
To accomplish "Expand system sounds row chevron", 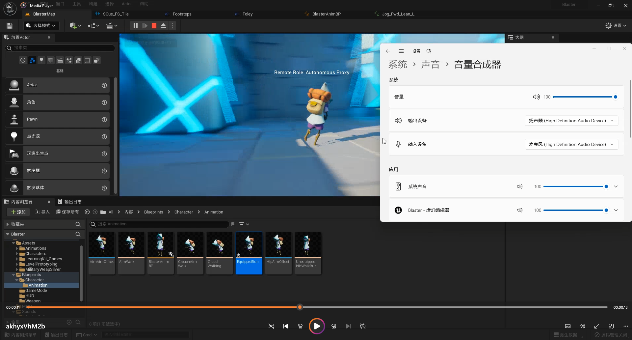I will point(616,186).
